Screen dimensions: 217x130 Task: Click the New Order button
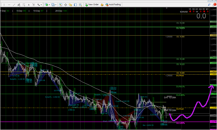click(92, 5)
